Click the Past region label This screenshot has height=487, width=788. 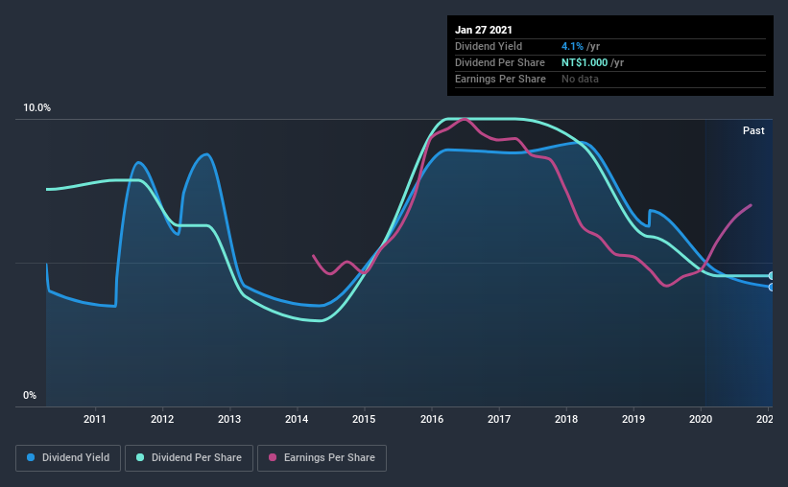(753, 130)
